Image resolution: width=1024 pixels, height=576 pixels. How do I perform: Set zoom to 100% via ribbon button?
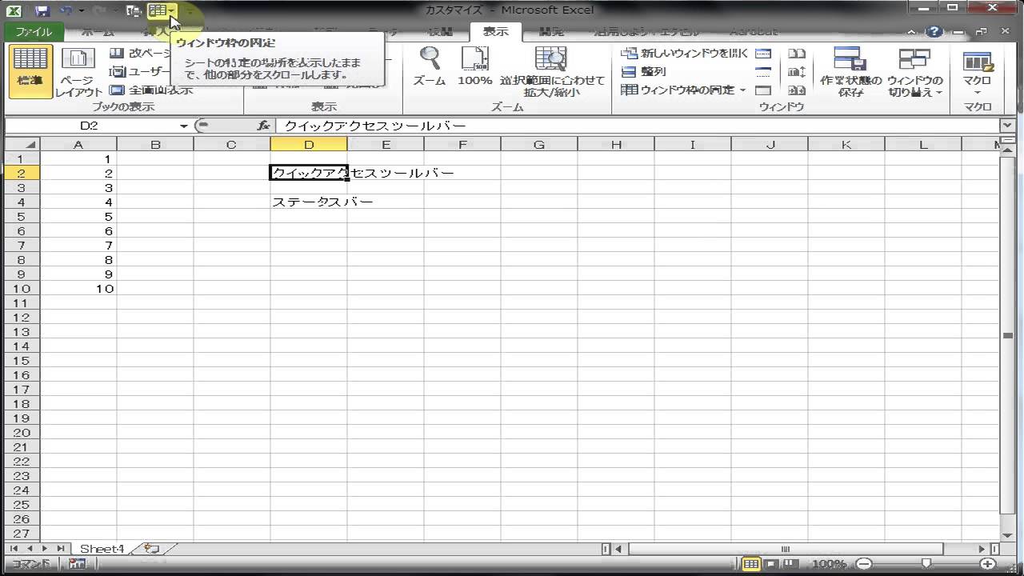click(475, 66)
